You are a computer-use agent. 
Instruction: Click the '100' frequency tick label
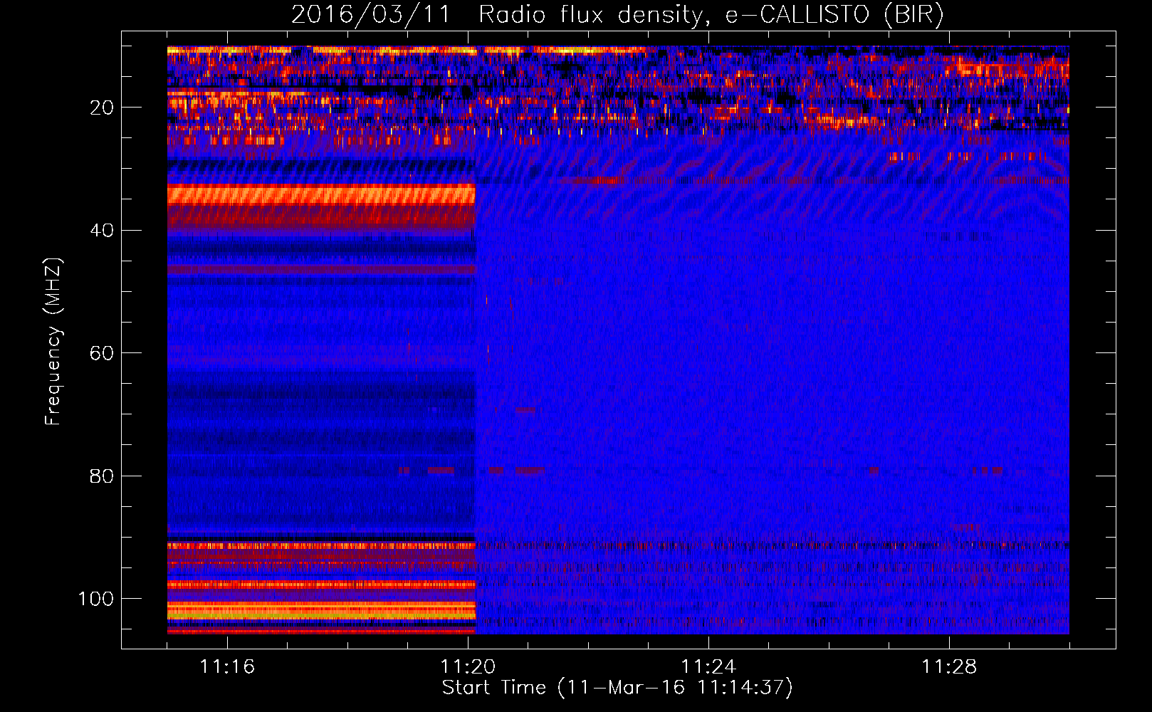point(96,599)
